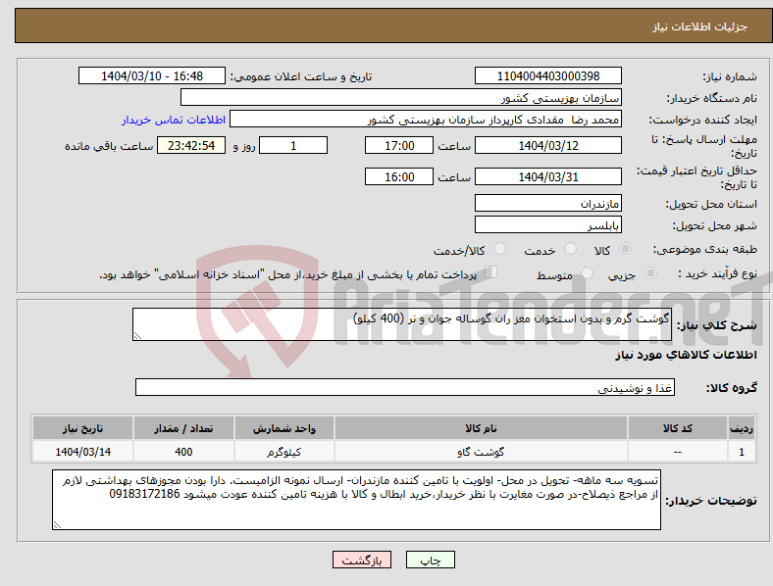Image resolution: width=773 pixels, height=586 pixels.
Task: Toggle the Islamic treasury payment checkbox
Action: 490,272
